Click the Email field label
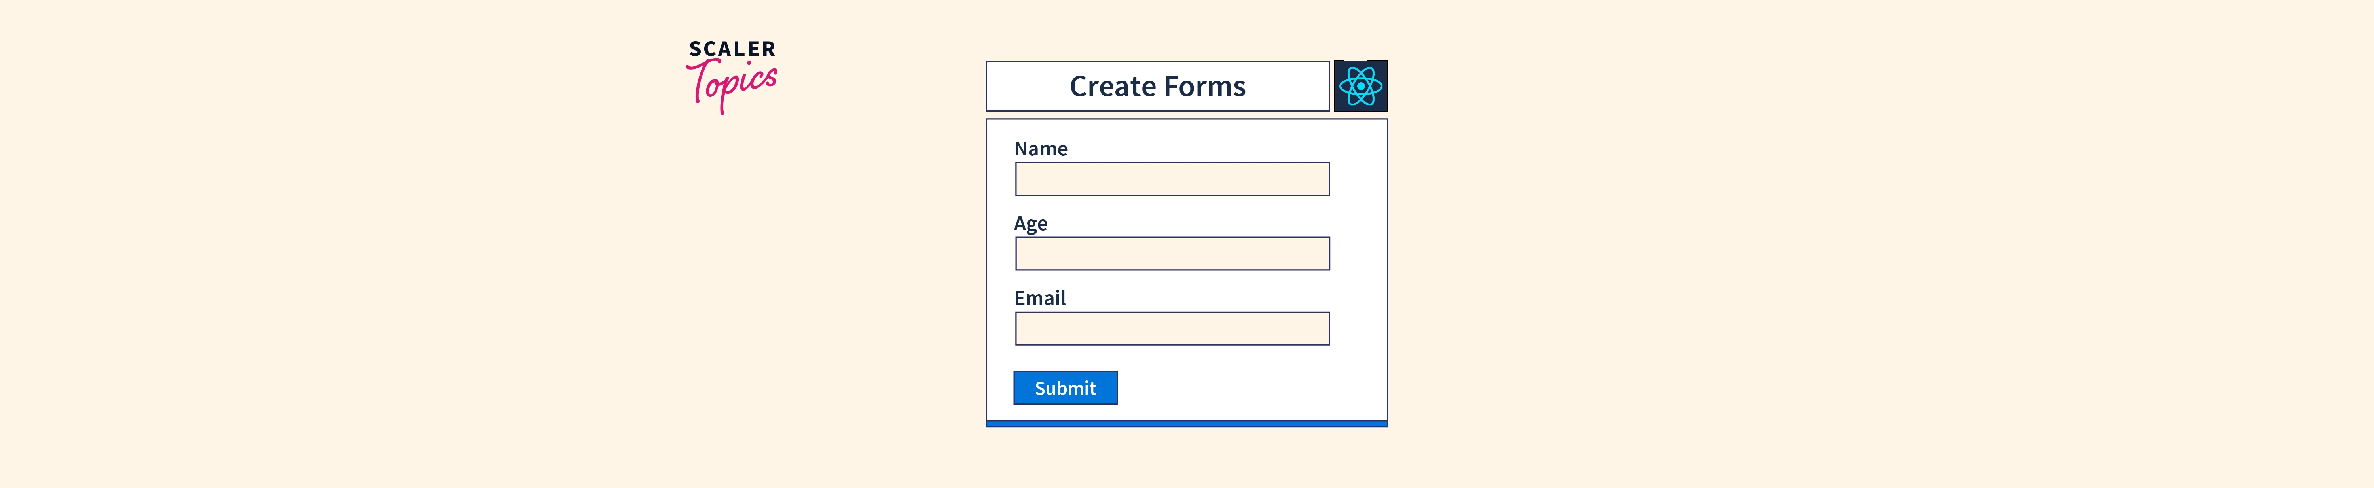This screenshot has width=2374, height=488. tap(1039, 298)
